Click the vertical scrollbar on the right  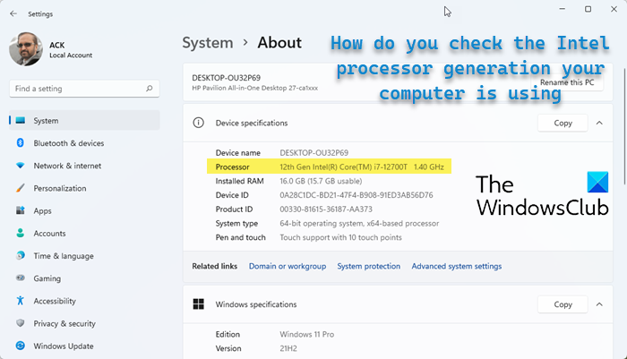pyautogui.click(x=624, y=126)
